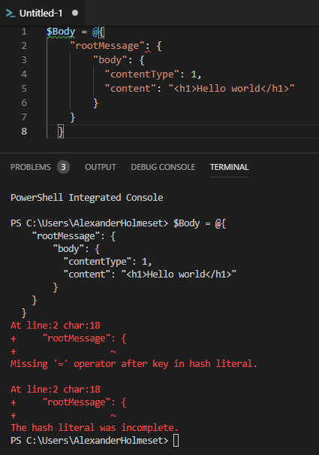The height and width of the screenshot is (455, 319).
Task: Click the "body" key on editor line 3
Action: 110,60
